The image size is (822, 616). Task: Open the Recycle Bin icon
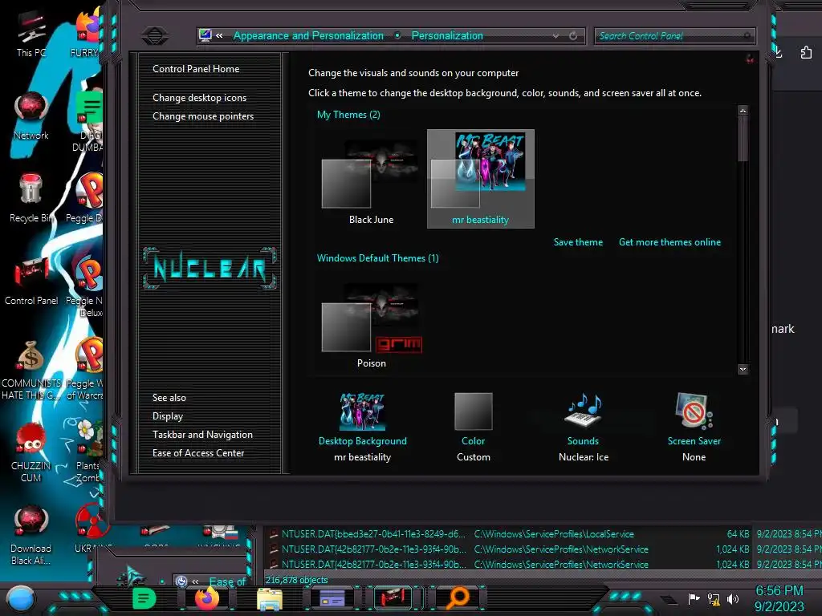31,198
